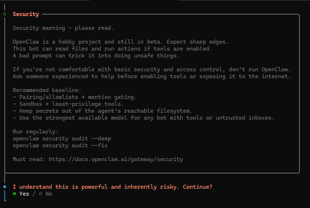Click the 'Must read:' label text
310x208 pixels.
tap(29, 159)
